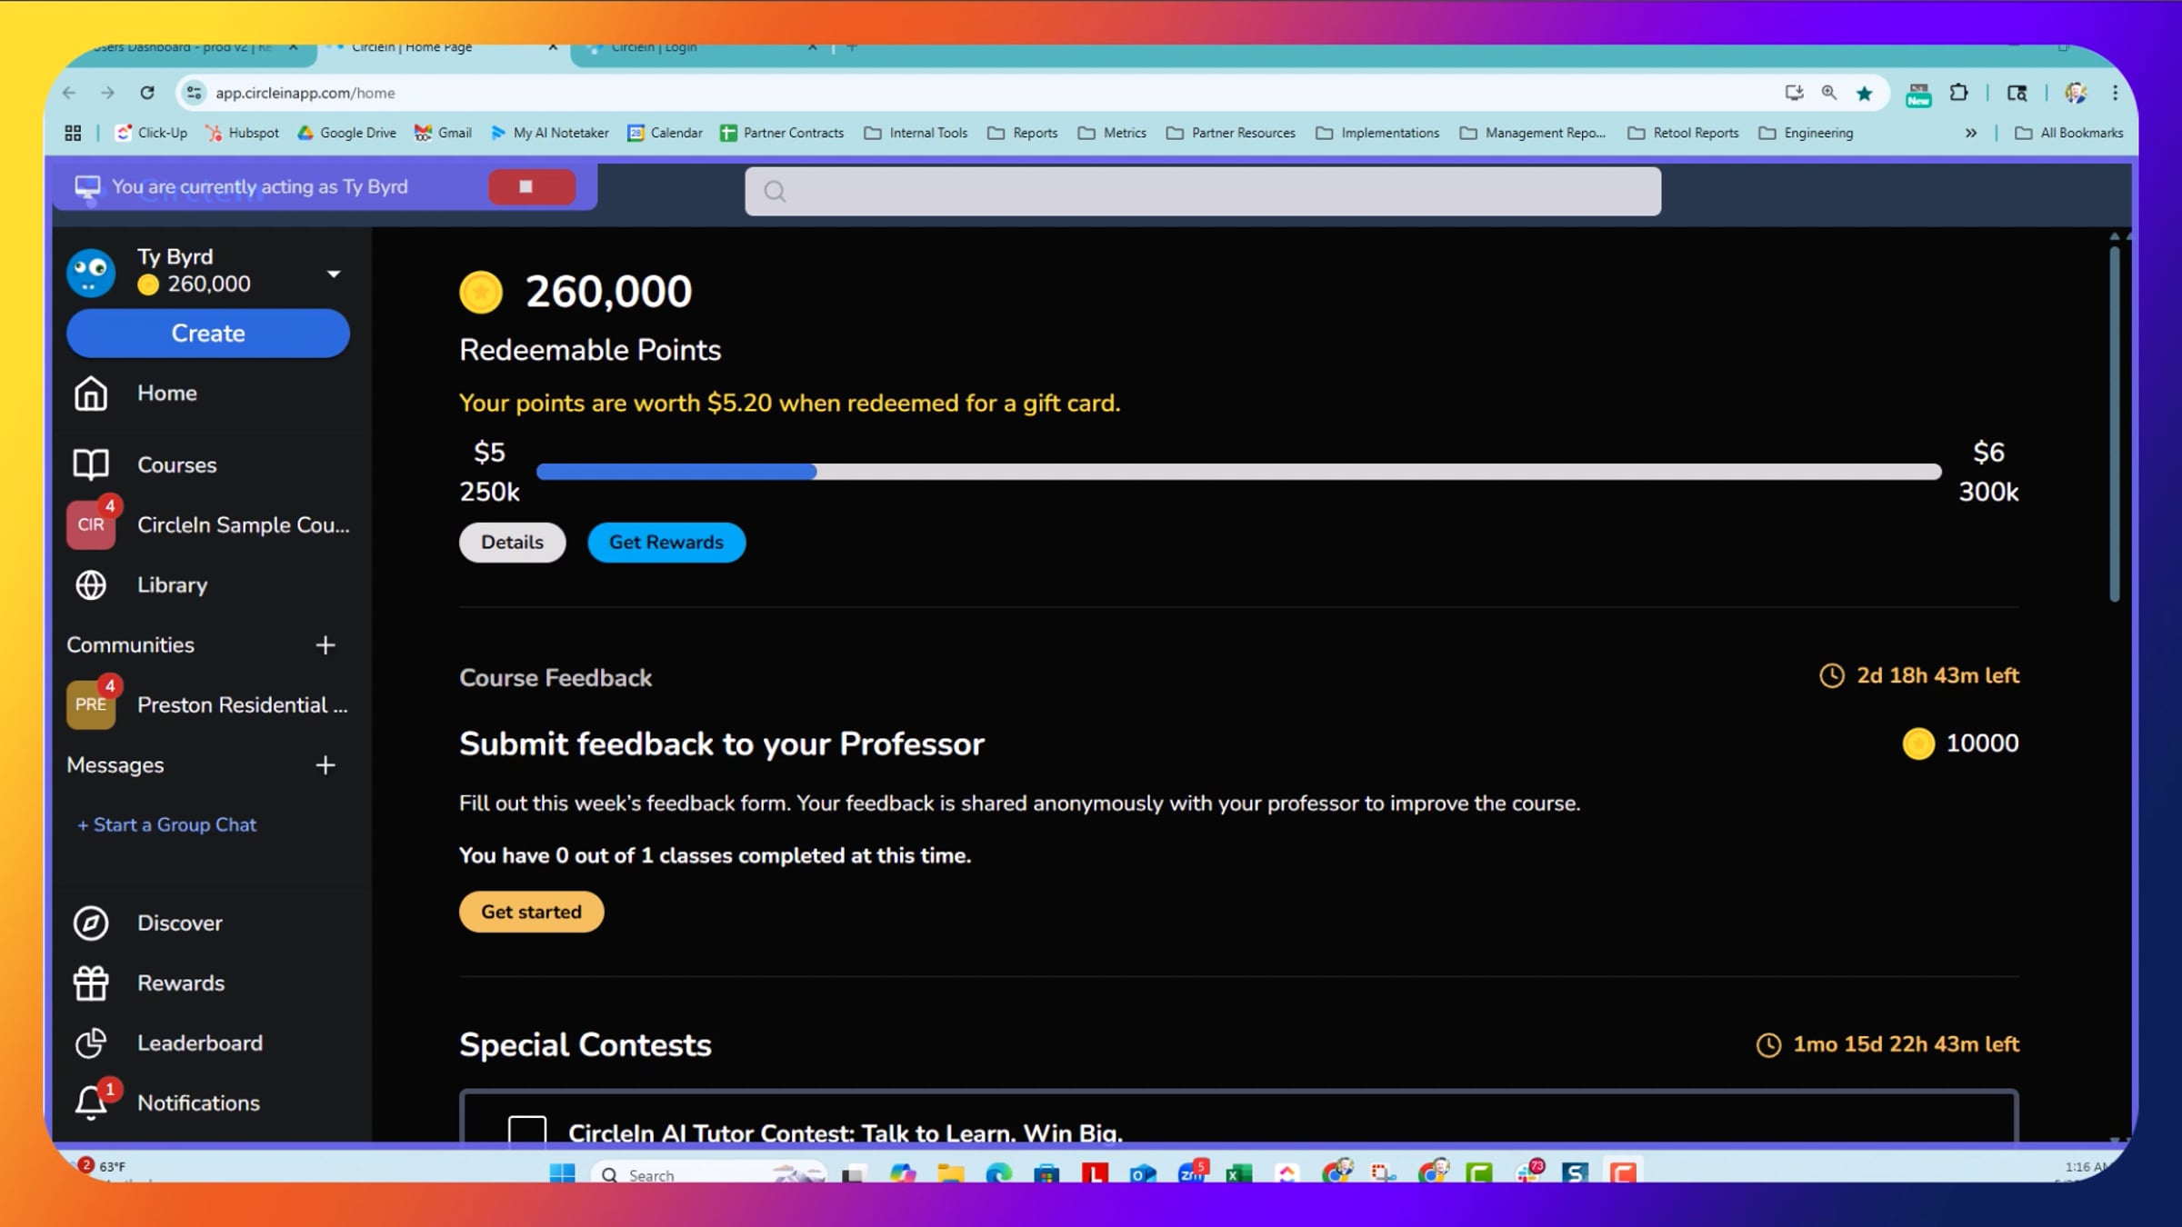This screenshot has width=2182, height=1227.
Task: Open Home from the sidebar
Action: tap(166, 393)
